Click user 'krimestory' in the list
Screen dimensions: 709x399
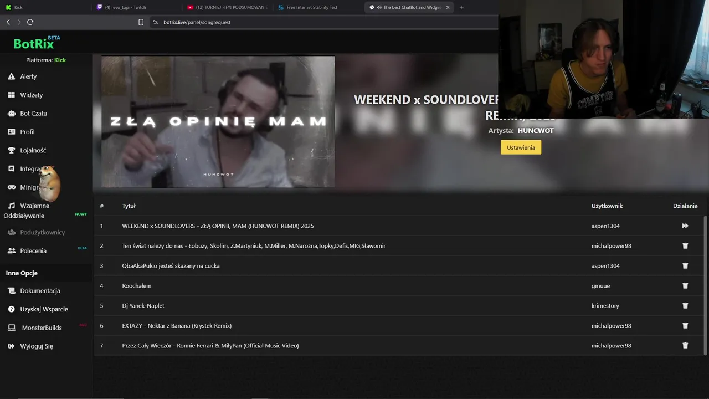[605, 306]
